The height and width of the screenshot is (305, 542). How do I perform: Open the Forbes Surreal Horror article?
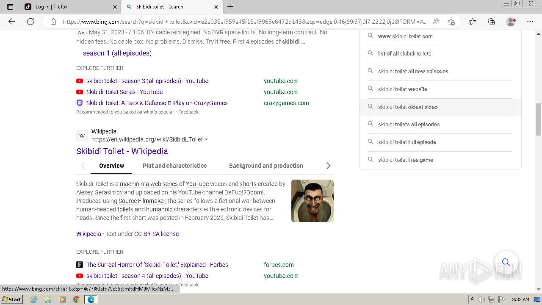[x=157, y=265]
